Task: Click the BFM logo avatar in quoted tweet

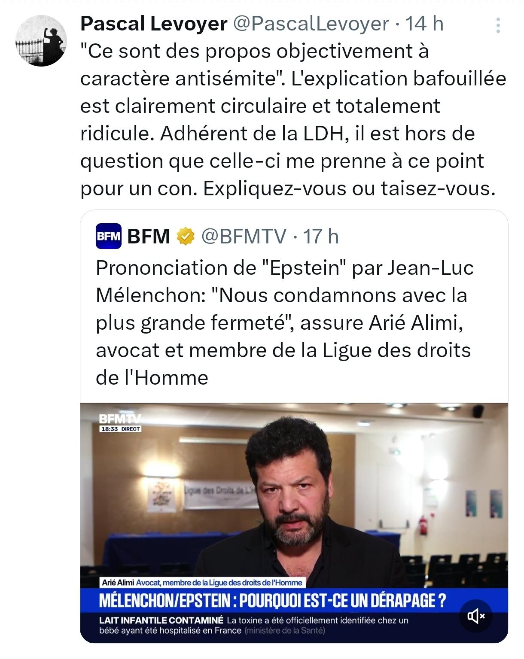Action: click(108, 236)
